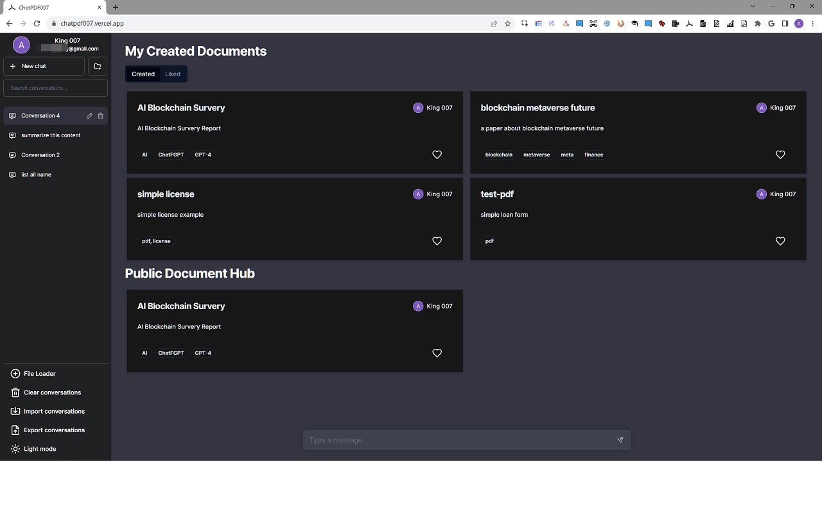Like the blockchain metaverse future document
822x513 pixels.
coord(780,155)
